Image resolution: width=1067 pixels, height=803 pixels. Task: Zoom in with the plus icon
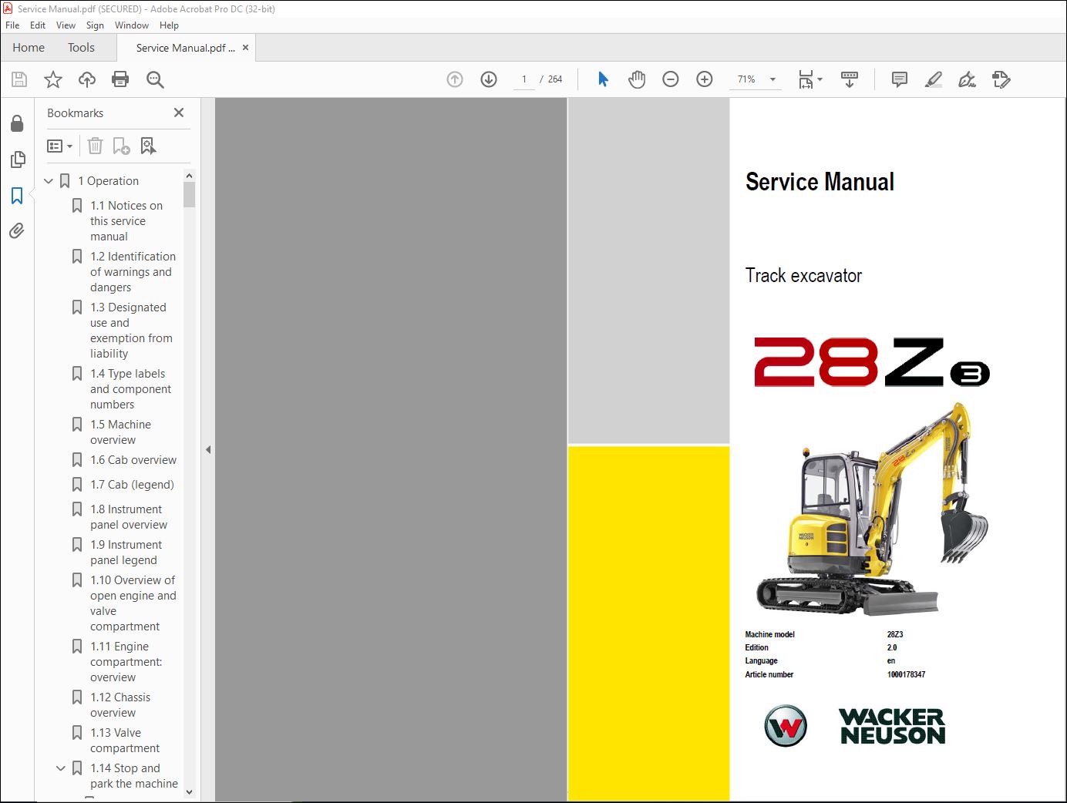705,79
